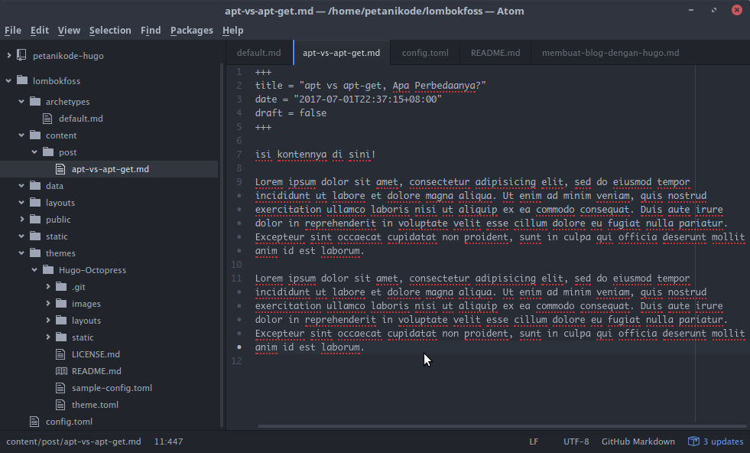Expand the public folder arrow
The image size is (750, 453).
(x=21, y=220)
